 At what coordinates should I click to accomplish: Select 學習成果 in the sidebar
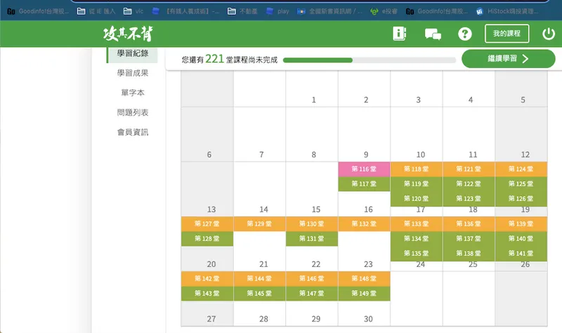pyautogui.click(x=133, y=73)
